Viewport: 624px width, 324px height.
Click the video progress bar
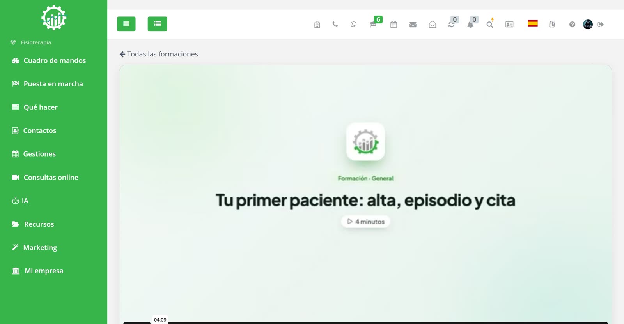pos(365,323)
